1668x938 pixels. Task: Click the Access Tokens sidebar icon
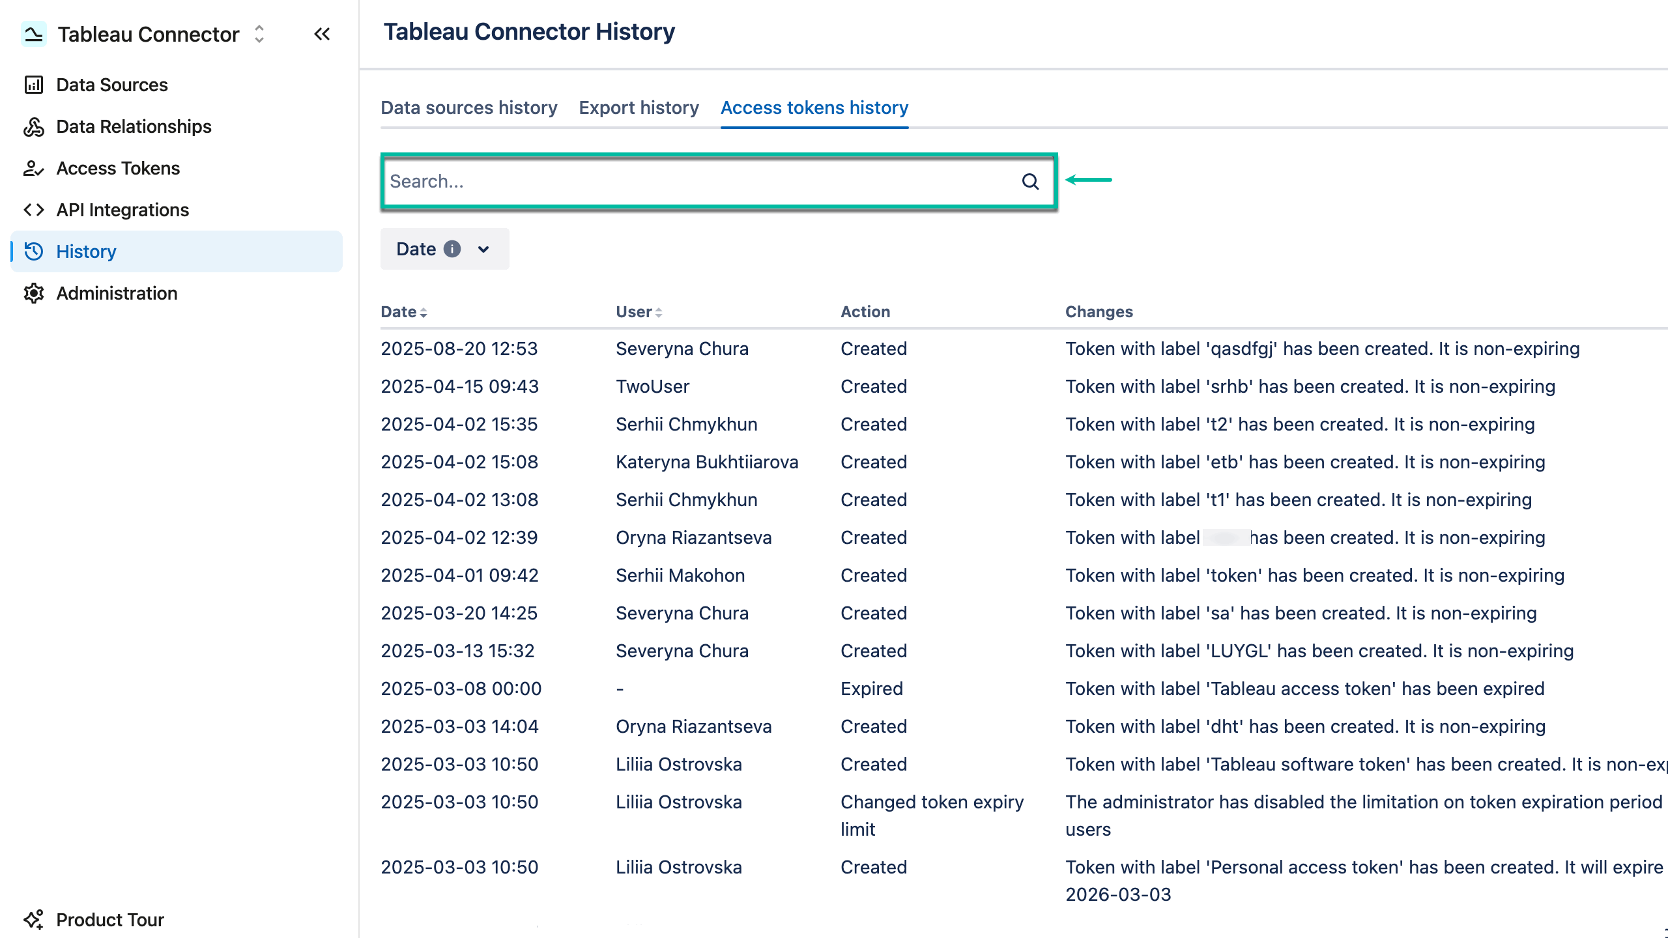(x=35, y=168)
